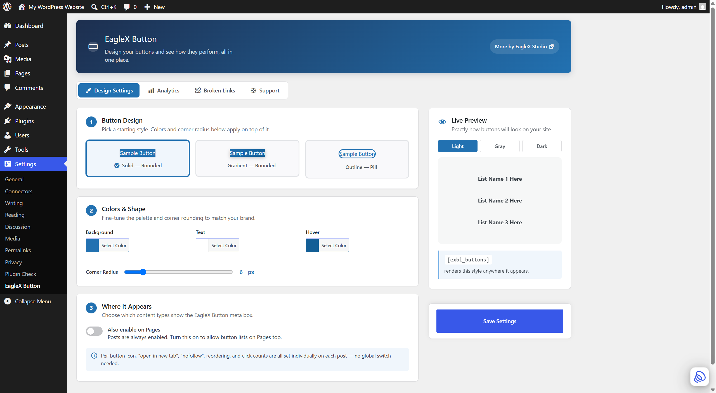Open the Tools sidebar menu
The image size is (716, 393).
point(34,149)
